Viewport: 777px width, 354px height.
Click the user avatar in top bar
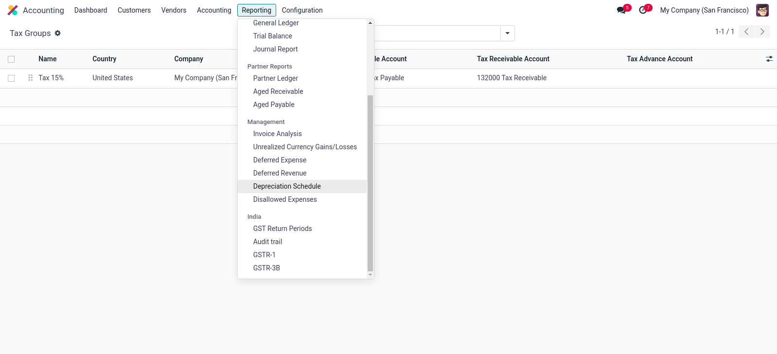(x=762, y=10)
